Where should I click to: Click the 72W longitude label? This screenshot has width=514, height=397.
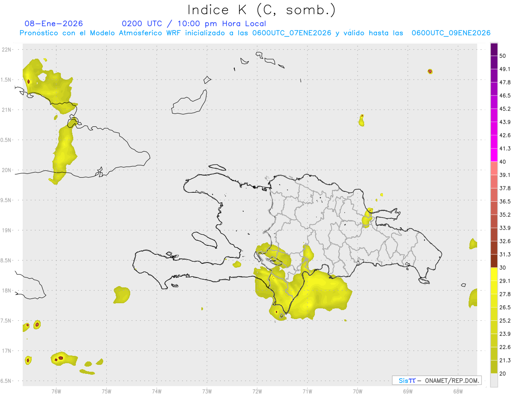(x=257, y=391)
